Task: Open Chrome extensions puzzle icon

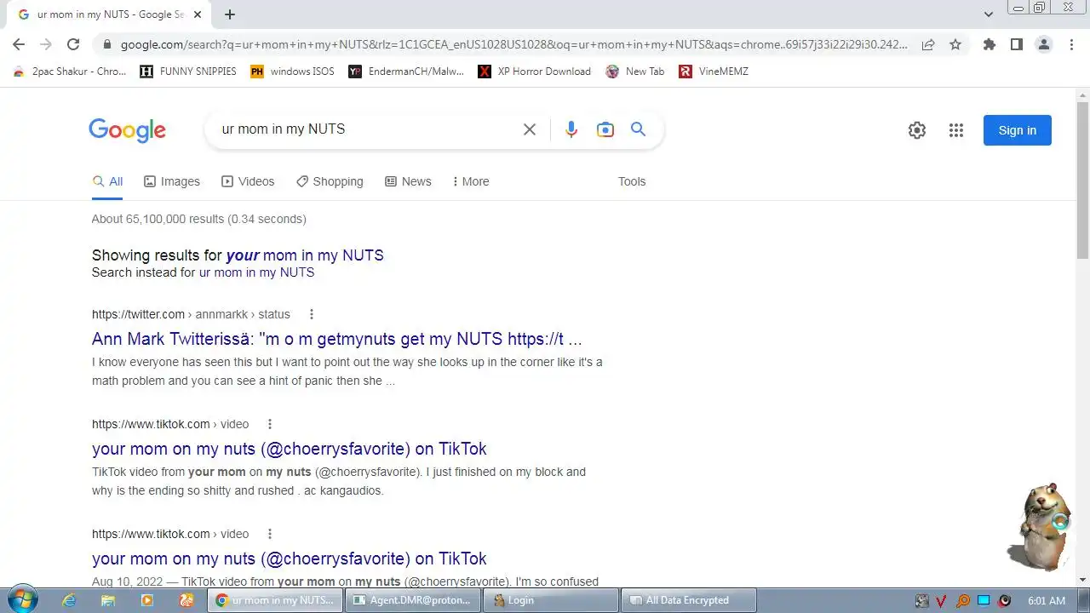Action: (x=990, y=44)
